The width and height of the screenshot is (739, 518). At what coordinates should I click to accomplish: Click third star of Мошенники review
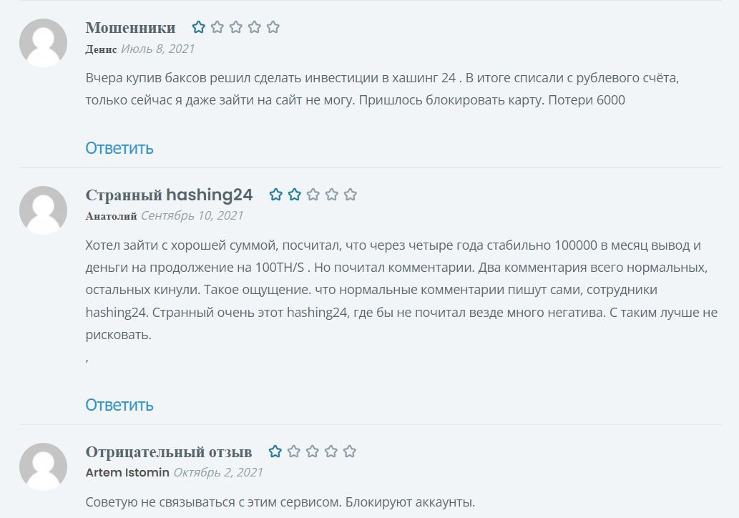coord(236,28)
